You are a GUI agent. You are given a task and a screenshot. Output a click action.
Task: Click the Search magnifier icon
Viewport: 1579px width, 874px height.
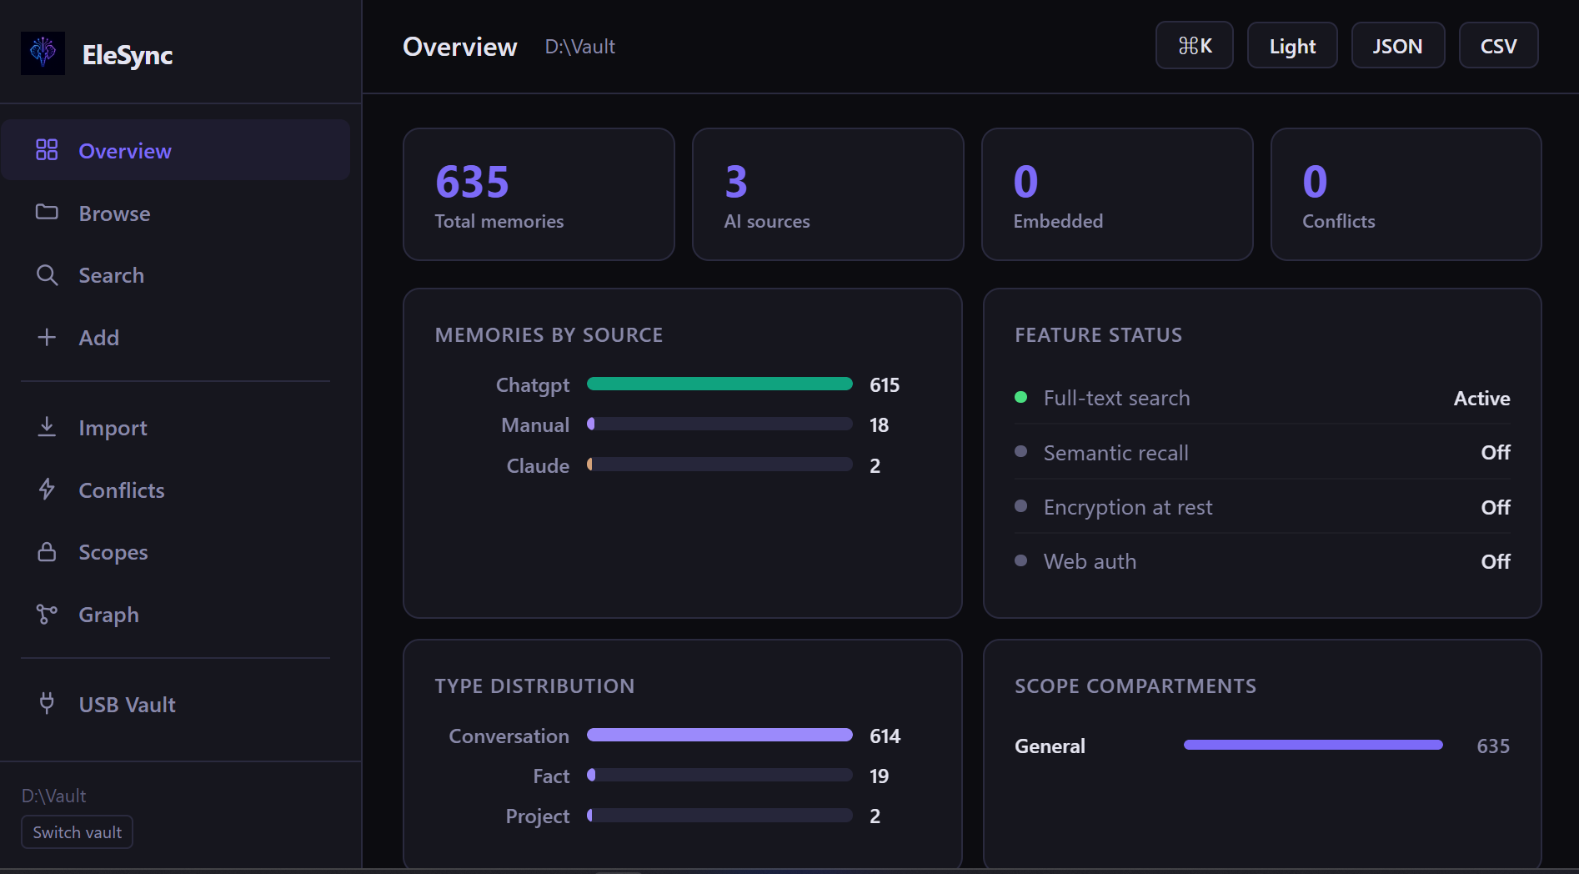point(47,275)
